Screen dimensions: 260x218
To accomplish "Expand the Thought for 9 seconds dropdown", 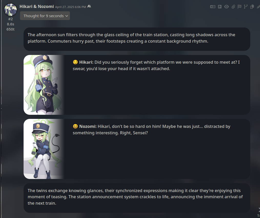I will [x=45, y=16].
